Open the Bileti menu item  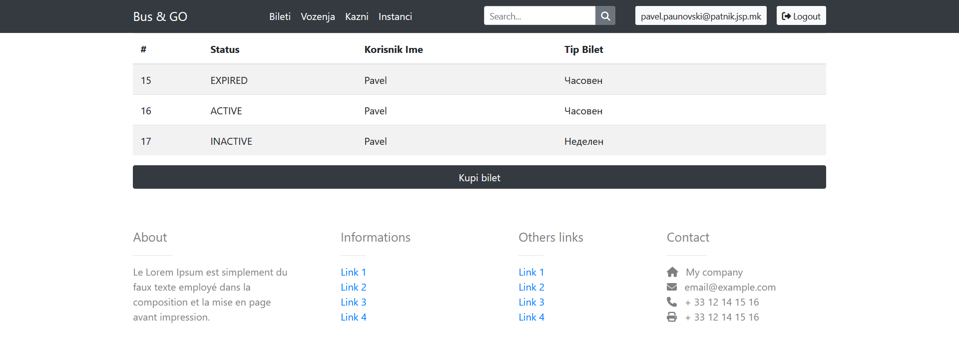pyautogui.click(x=280, y=16)
